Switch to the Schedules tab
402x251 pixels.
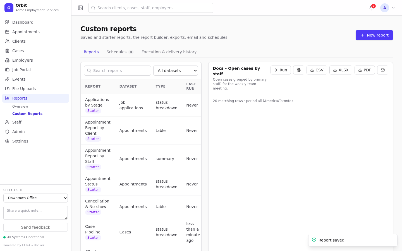pyautogui.click(x=120, y=52)
